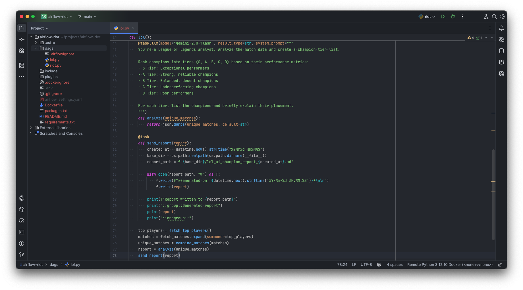523x290 pixels.
Task: Open the main branch dropdown
Action: 87,17
